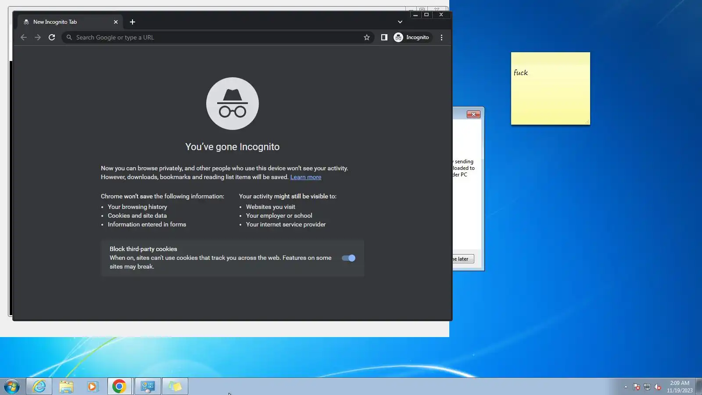
Task: Go back using the Chrome back arrow
Action: (x=24, y=37)
